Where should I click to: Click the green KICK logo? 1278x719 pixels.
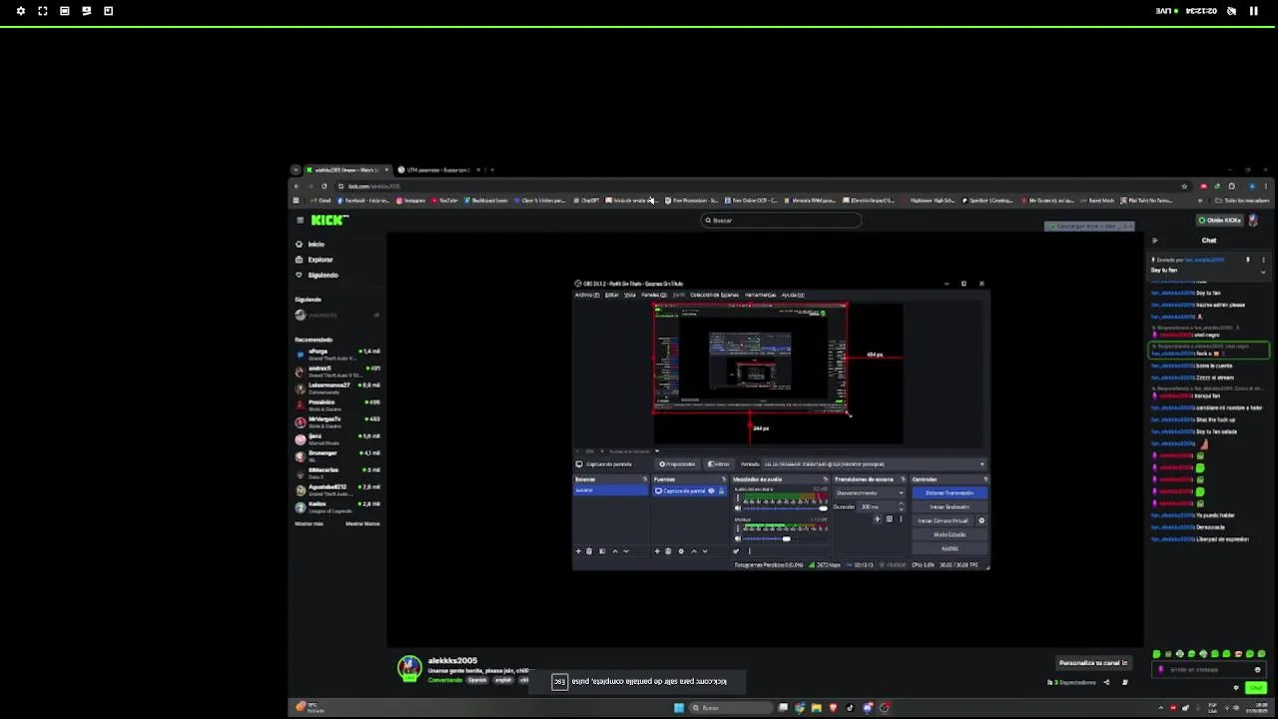329,220
